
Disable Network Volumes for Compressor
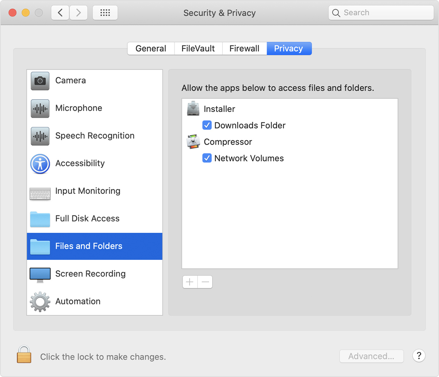[x=207, y=158]
